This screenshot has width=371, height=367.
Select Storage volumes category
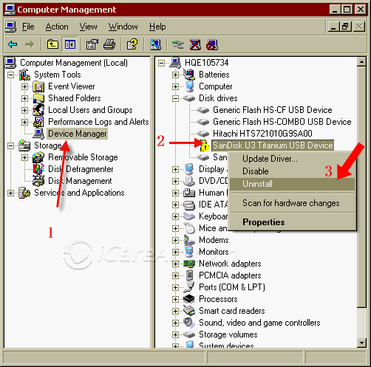pyautogui.click(x=228, y=335)
